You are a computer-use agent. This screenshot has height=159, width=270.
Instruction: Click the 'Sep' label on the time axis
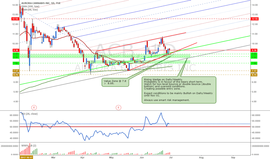coord(233,157)
